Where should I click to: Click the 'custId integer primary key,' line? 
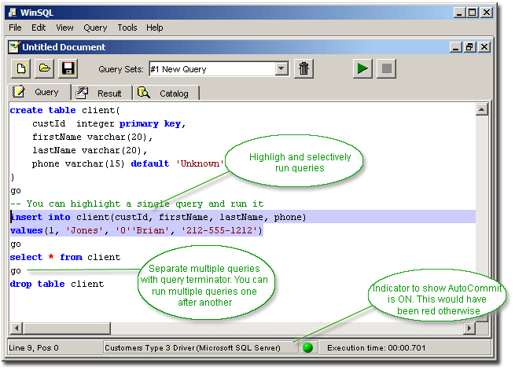[109, 123]
